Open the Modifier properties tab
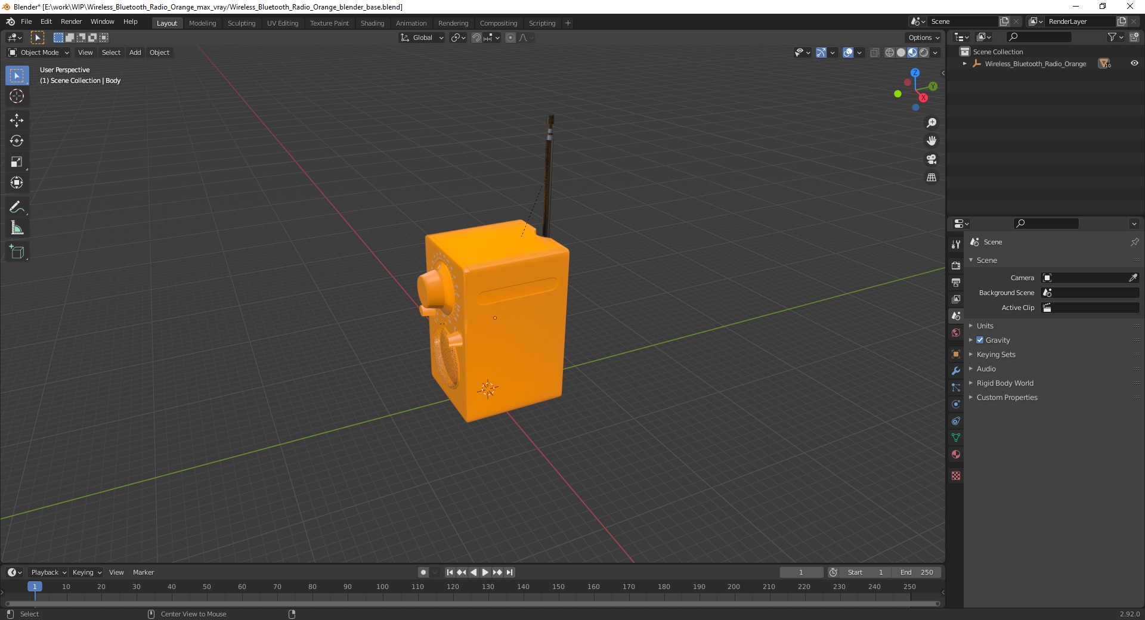Viewport: 1145px width, 620px height. coord(956,371)
